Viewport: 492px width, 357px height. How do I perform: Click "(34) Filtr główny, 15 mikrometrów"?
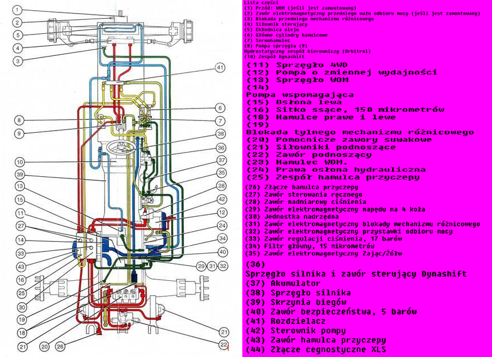[x=310, y=246]
